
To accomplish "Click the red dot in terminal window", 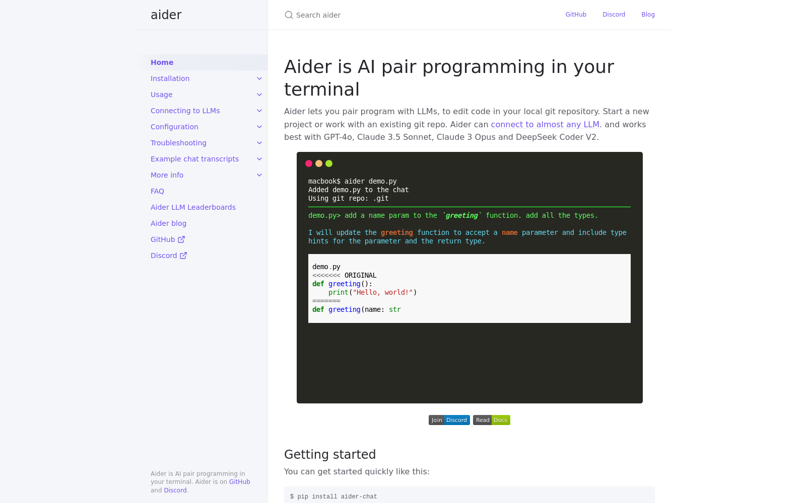I will [309, 163].
